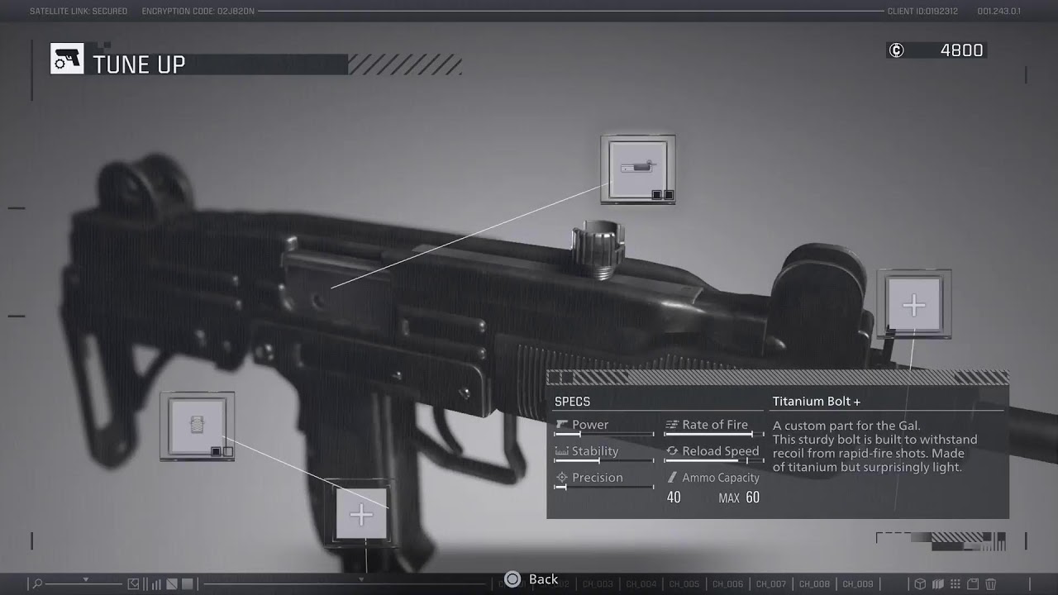
Task: Click the Rate of Fire label
Action: (x=715, y=425)
